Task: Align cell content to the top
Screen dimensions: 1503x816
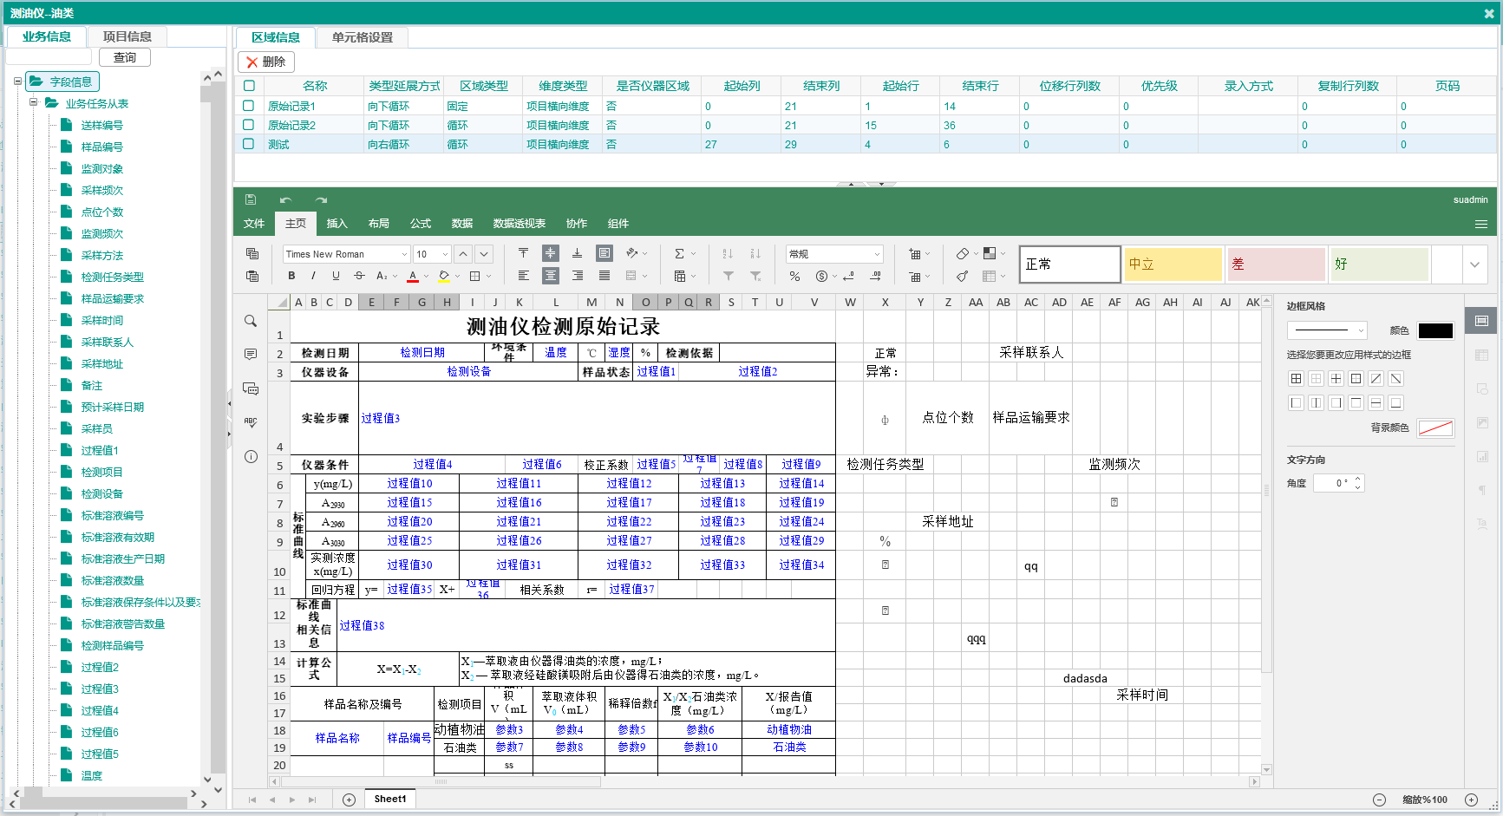Action: pyautogui.click(x=523, y=253)
